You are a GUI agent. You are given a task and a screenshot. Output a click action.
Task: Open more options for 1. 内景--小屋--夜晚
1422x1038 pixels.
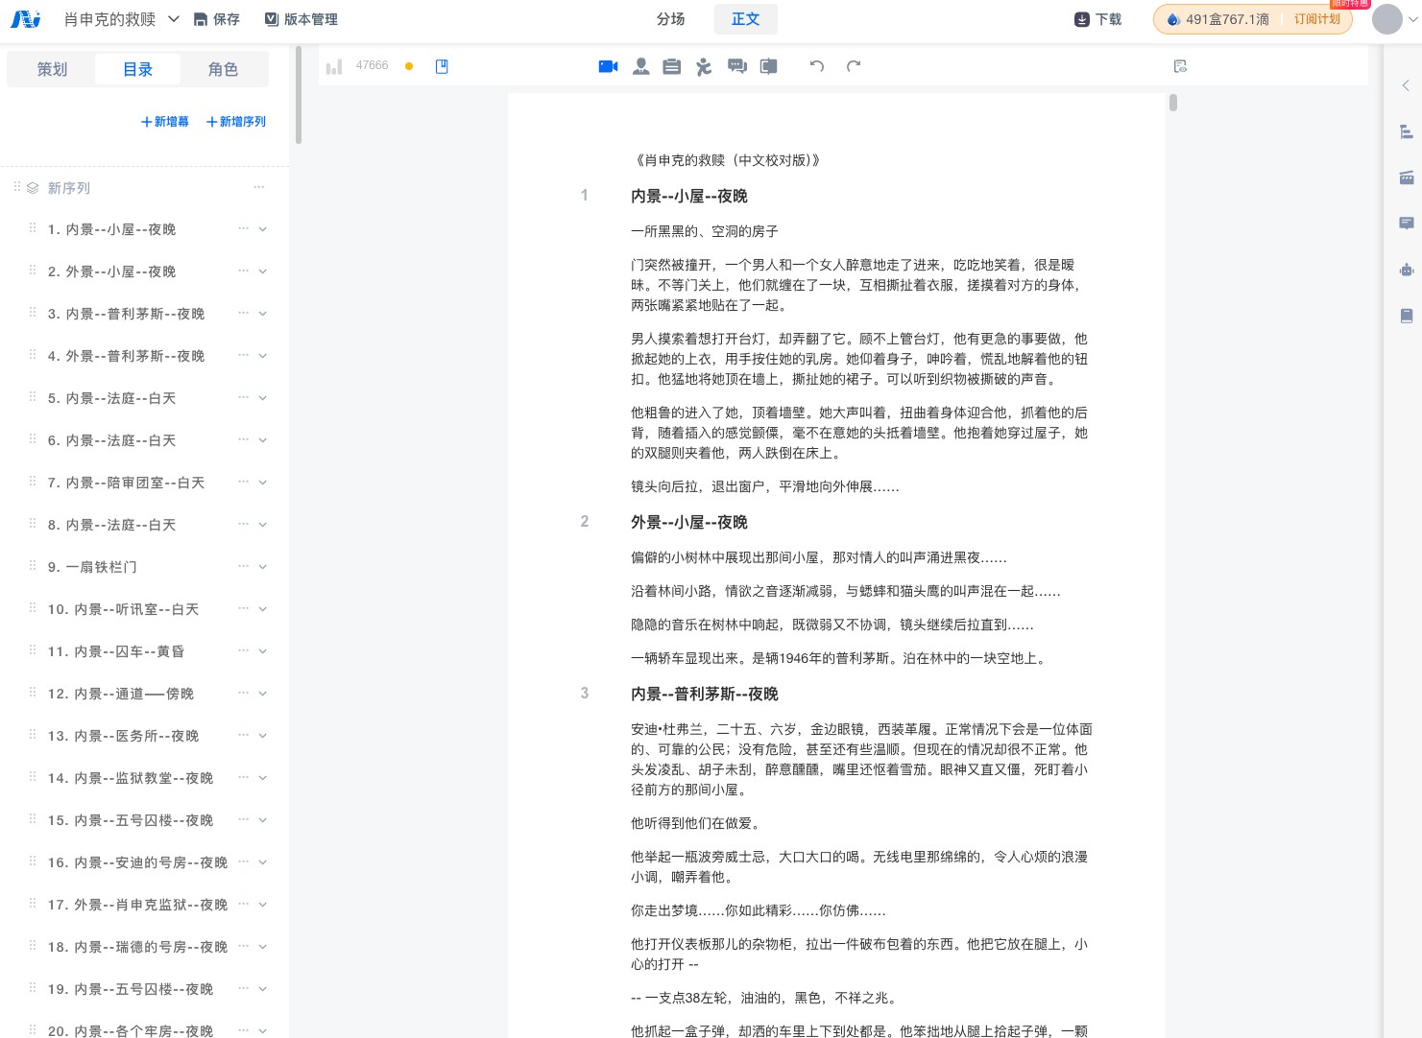click(x=243, y=228)
